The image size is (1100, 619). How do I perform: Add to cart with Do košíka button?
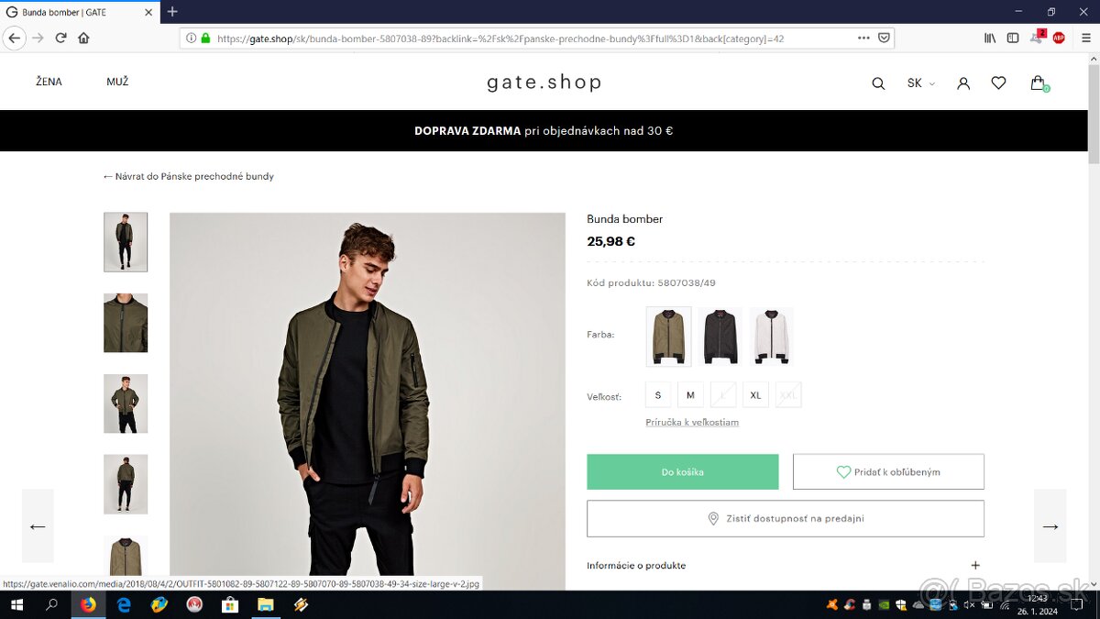point(682,472)
